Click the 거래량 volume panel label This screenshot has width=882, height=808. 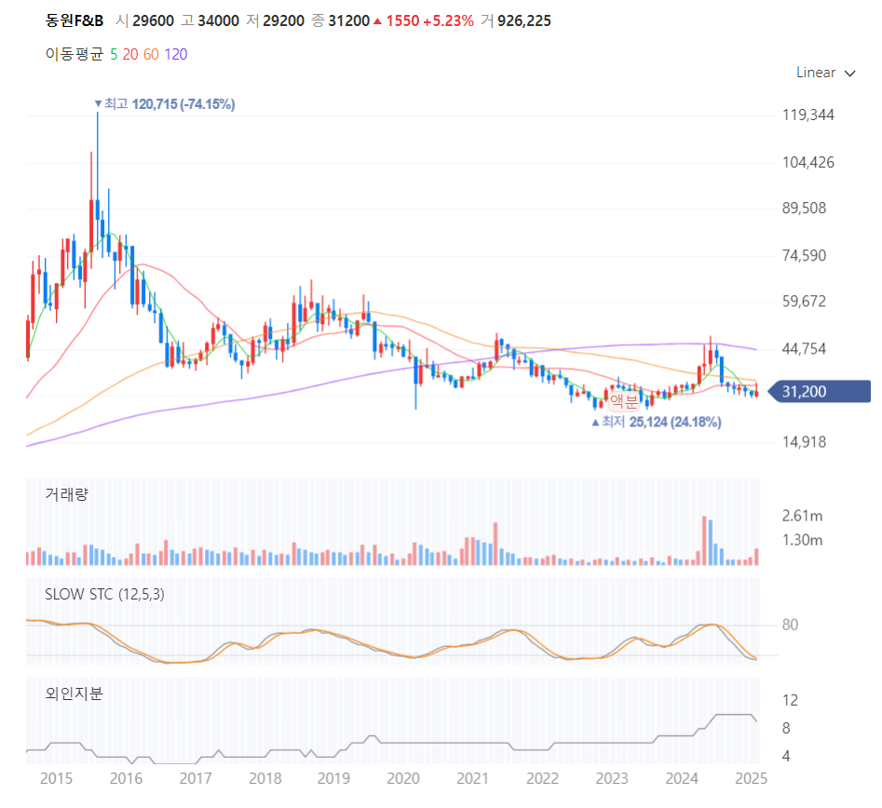click(66, 494)
